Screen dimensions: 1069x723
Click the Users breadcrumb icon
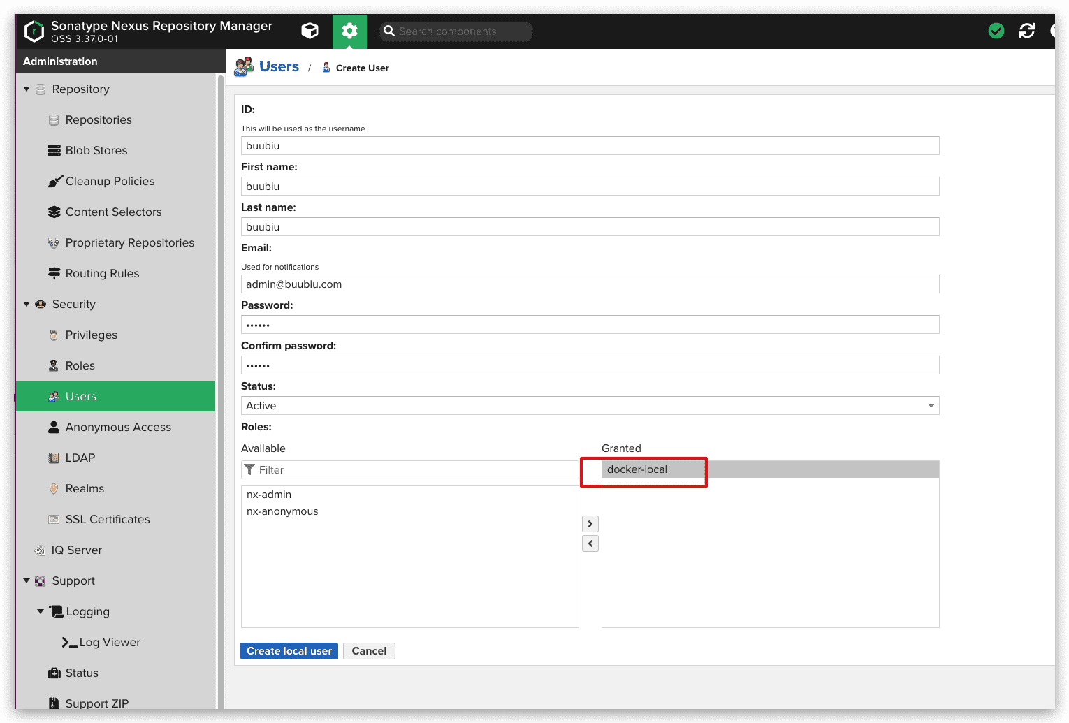pyautogui.click(x=244, y=67)
